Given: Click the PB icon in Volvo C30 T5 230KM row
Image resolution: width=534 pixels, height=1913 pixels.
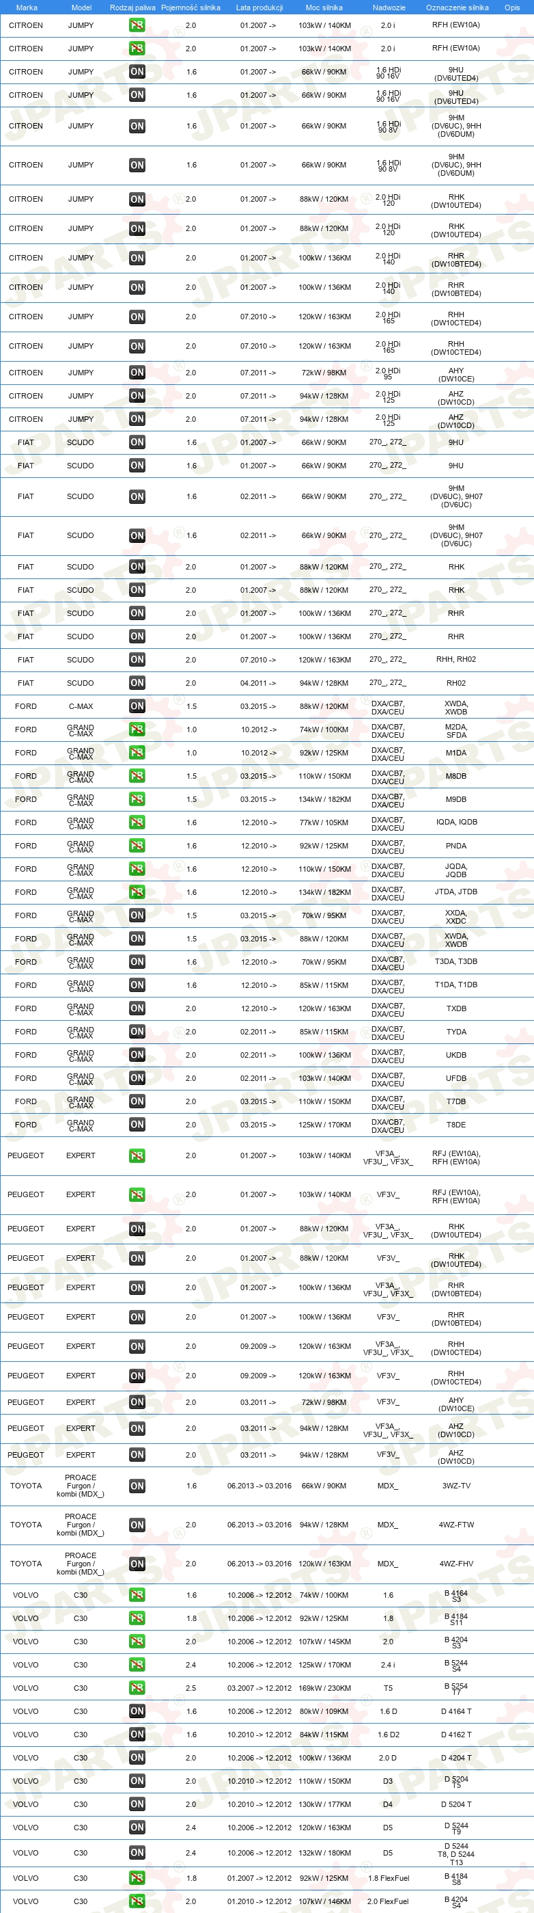Looking at the screenshot, I should tap(137, 1688).
